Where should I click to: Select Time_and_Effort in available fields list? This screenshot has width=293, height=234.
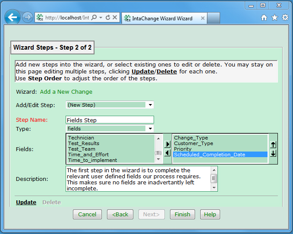pyautogui.click(x=111, y=155)
